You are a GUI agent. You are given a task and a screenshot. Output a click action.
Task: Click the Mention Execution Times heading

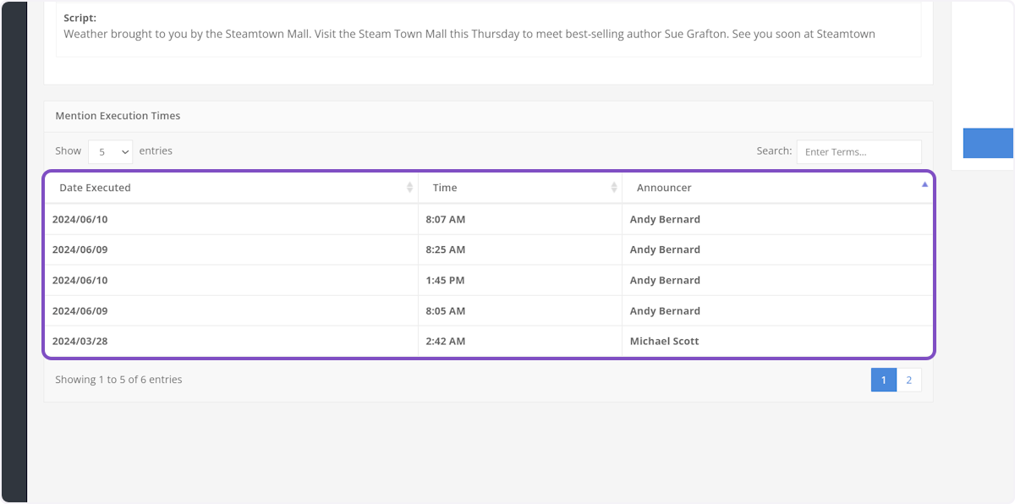[118, 116]
